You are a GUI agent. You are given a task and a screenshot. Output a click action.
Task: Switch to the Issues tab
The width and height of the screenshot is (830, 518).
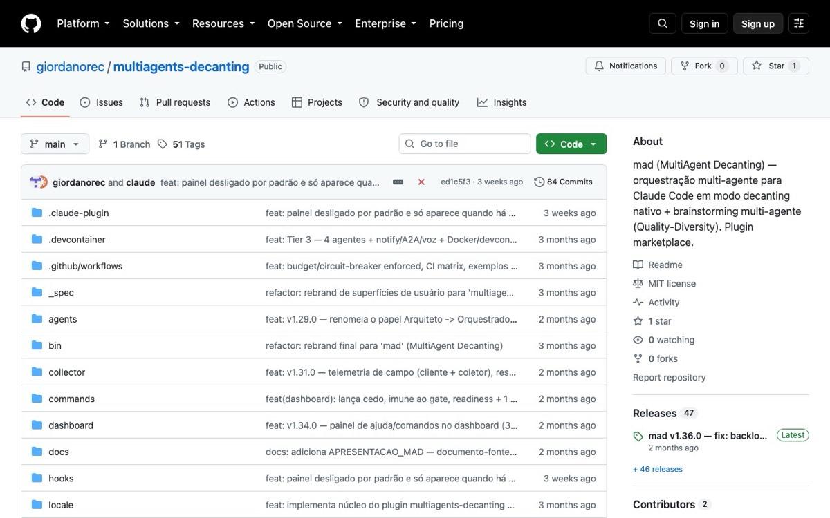point(101,102)
